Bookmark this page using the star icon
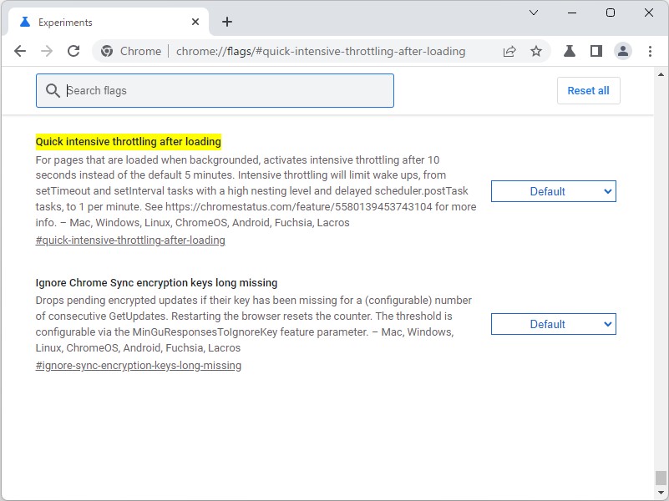 tap(536, 50)
